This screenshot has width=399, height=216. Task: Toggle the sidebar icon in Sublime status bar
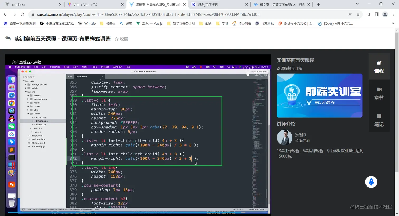(x=23, y=209)
